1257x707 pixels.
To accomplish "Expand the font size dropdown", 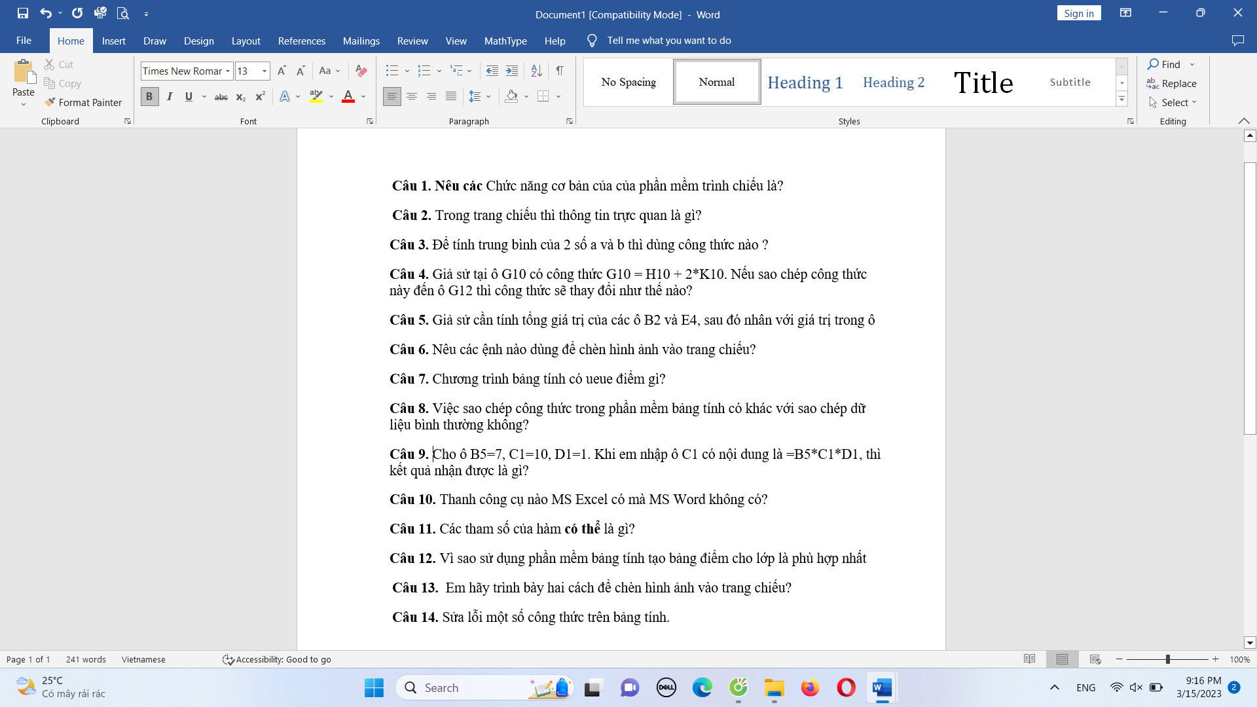I will pos(264,71).
